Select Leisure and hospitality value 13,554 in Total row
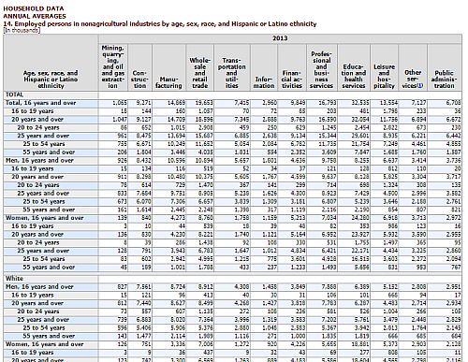468x362 pixels. tap(388, 103)
